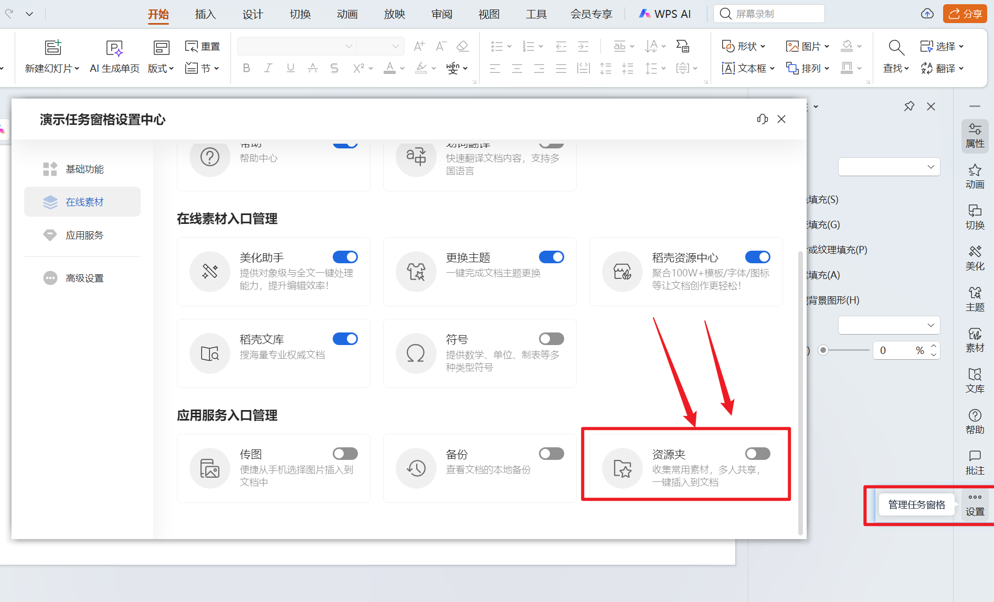The height and width of the screenshot is (602, 994).
Task: Switch to the 插入 ribbon tab
Action: coord(205,14)
